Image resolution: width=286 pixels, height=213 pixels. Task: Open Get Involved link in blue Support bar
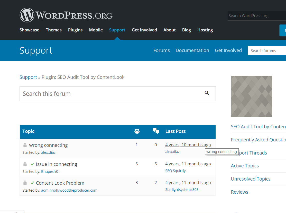pos(228,50)
